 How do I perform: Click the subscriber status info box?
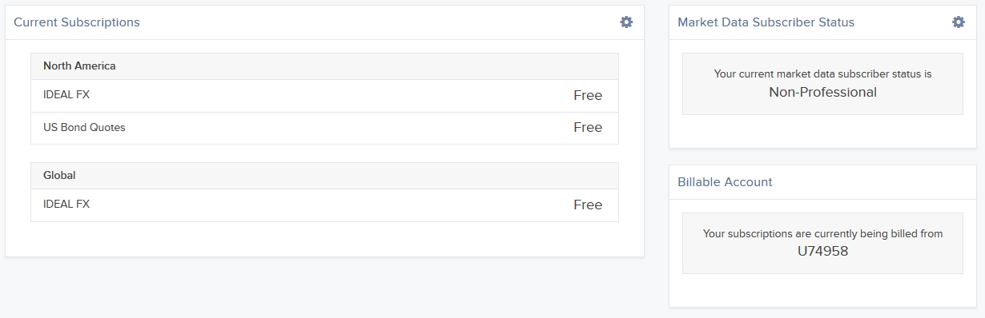point(822,84)
